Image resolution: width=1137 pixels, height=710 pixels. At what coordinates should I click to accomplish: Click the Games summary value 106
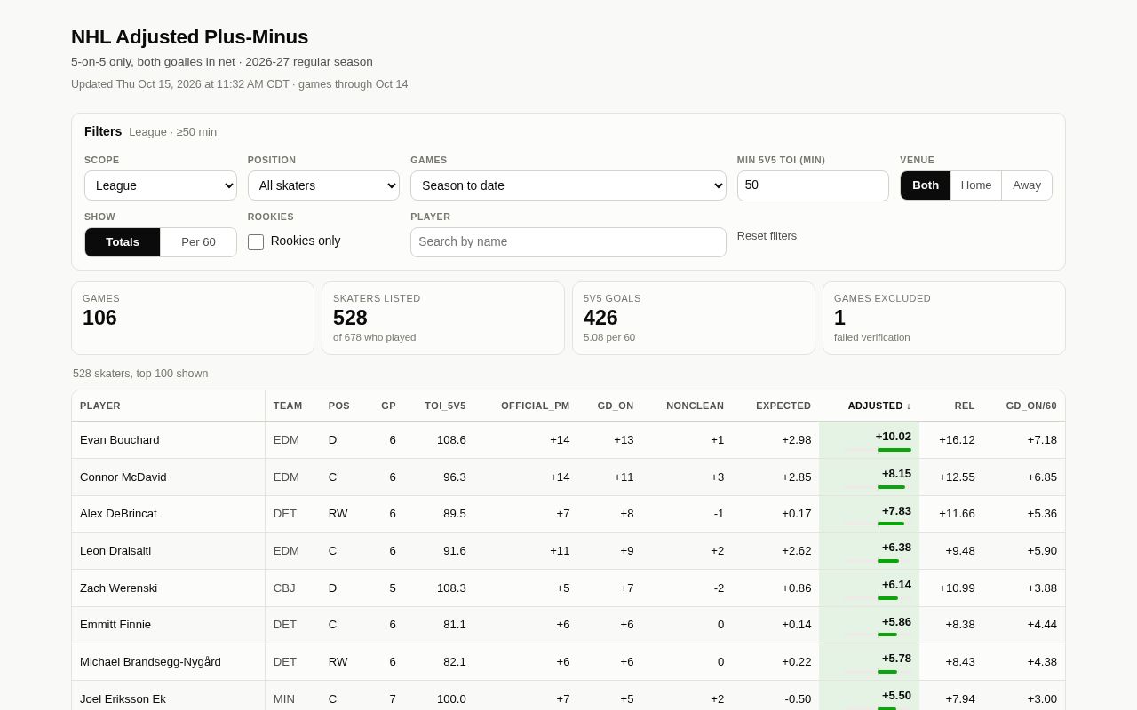tap(99, 318)
